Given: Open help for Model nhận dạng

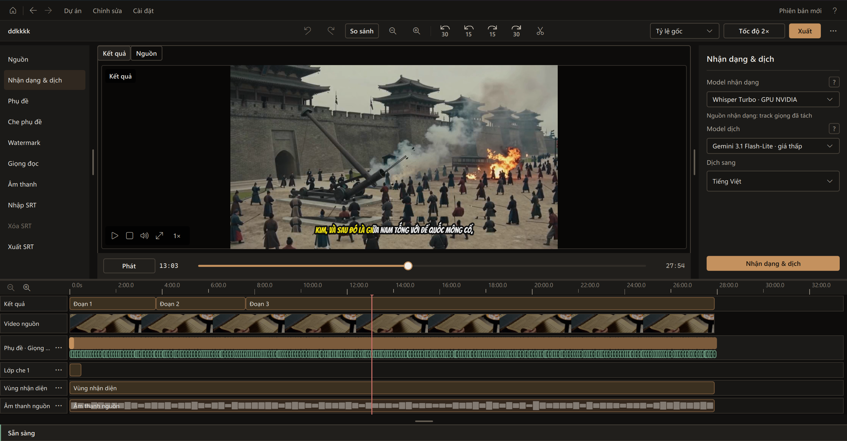Looking at the screenshot, I should 834,82.
